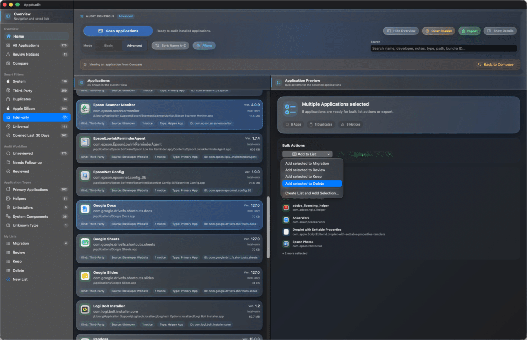
Task: Click the Uninstallers trash icon in sidebar
Action: [8, 208]
